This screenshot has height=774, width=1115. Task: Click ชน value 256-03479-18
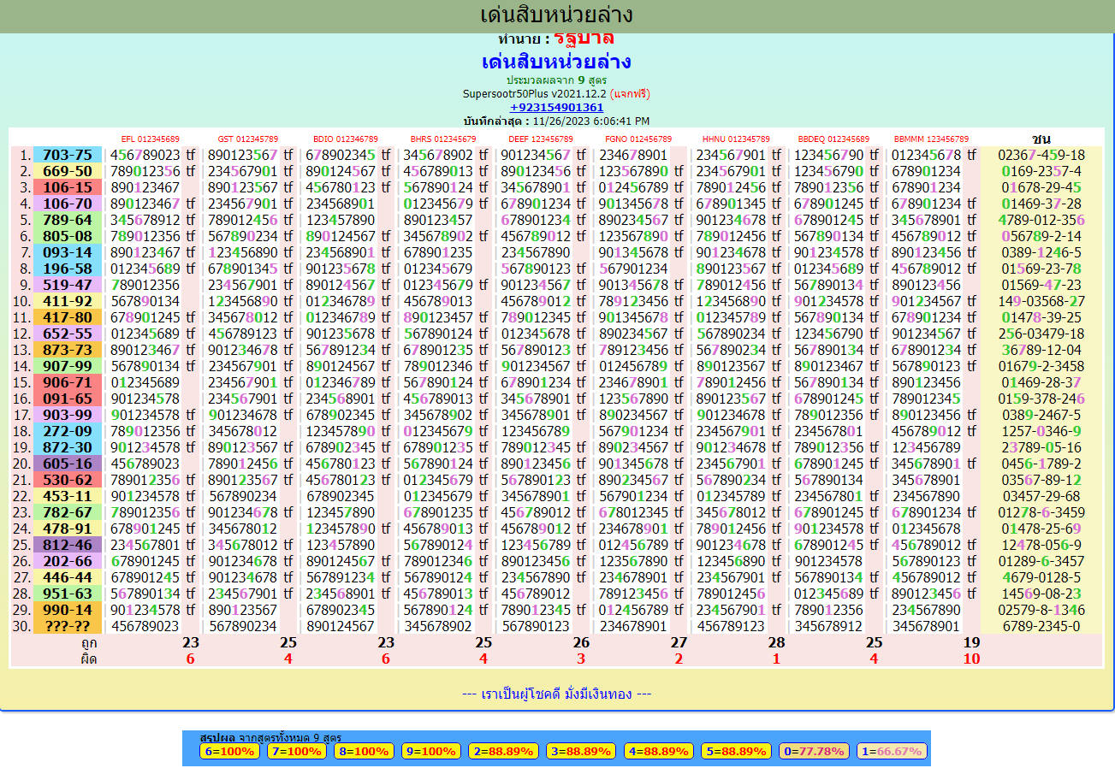tap(1041, 334)
